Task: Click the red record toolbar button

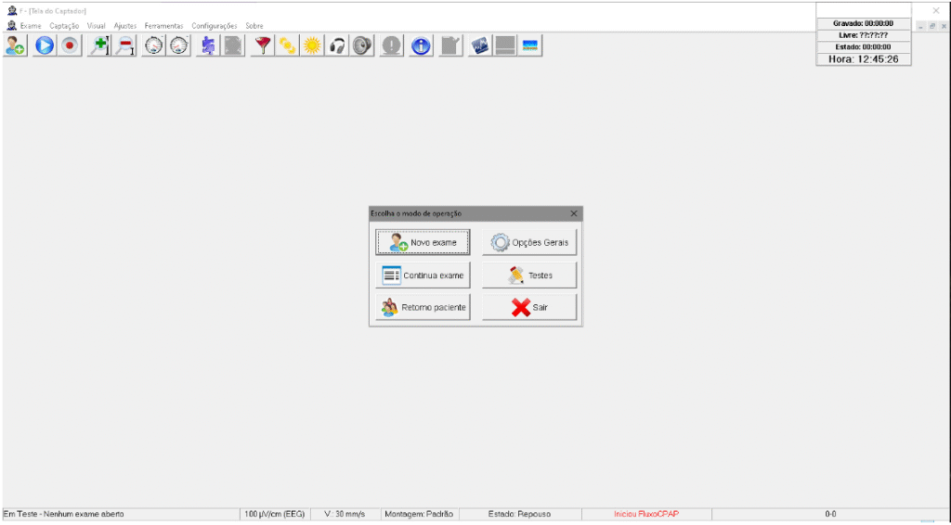Action: tap(69, 45)
